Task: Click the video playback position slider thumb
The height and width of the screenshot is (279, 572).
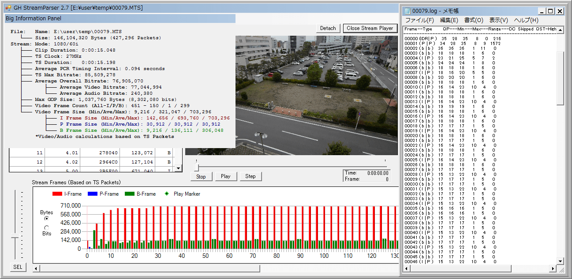Action: (197, 167)
